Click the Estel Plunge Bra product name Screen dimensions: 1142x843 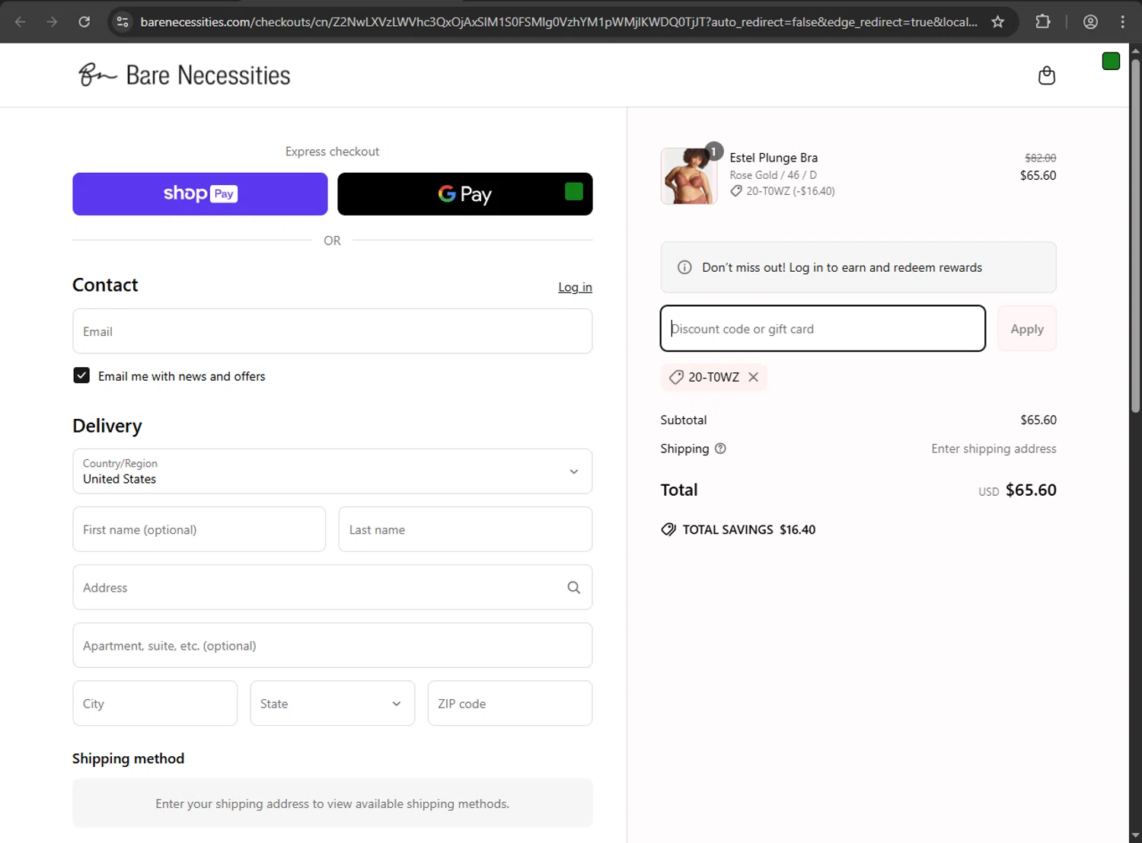point(774,158)
